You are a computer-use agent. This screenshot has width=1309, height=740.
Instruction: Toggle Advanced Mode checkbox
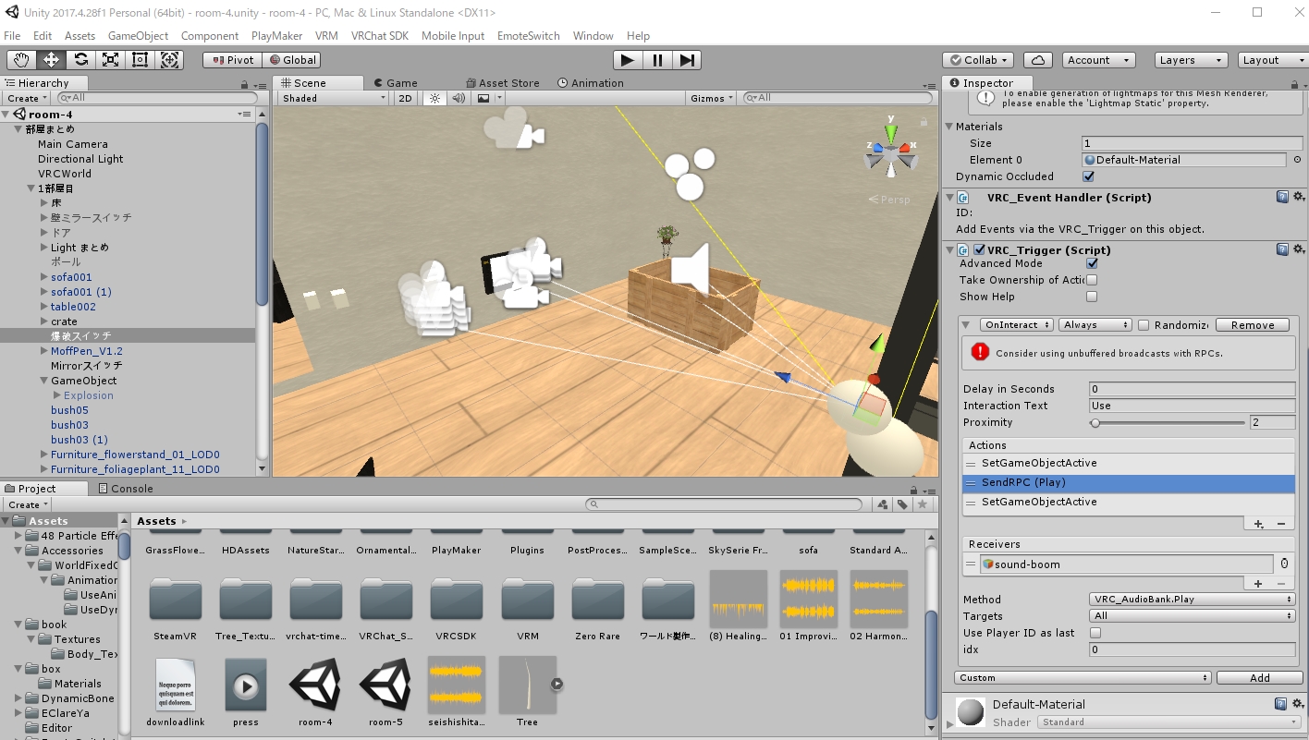pyautogui.click(x=1092, y=263)
